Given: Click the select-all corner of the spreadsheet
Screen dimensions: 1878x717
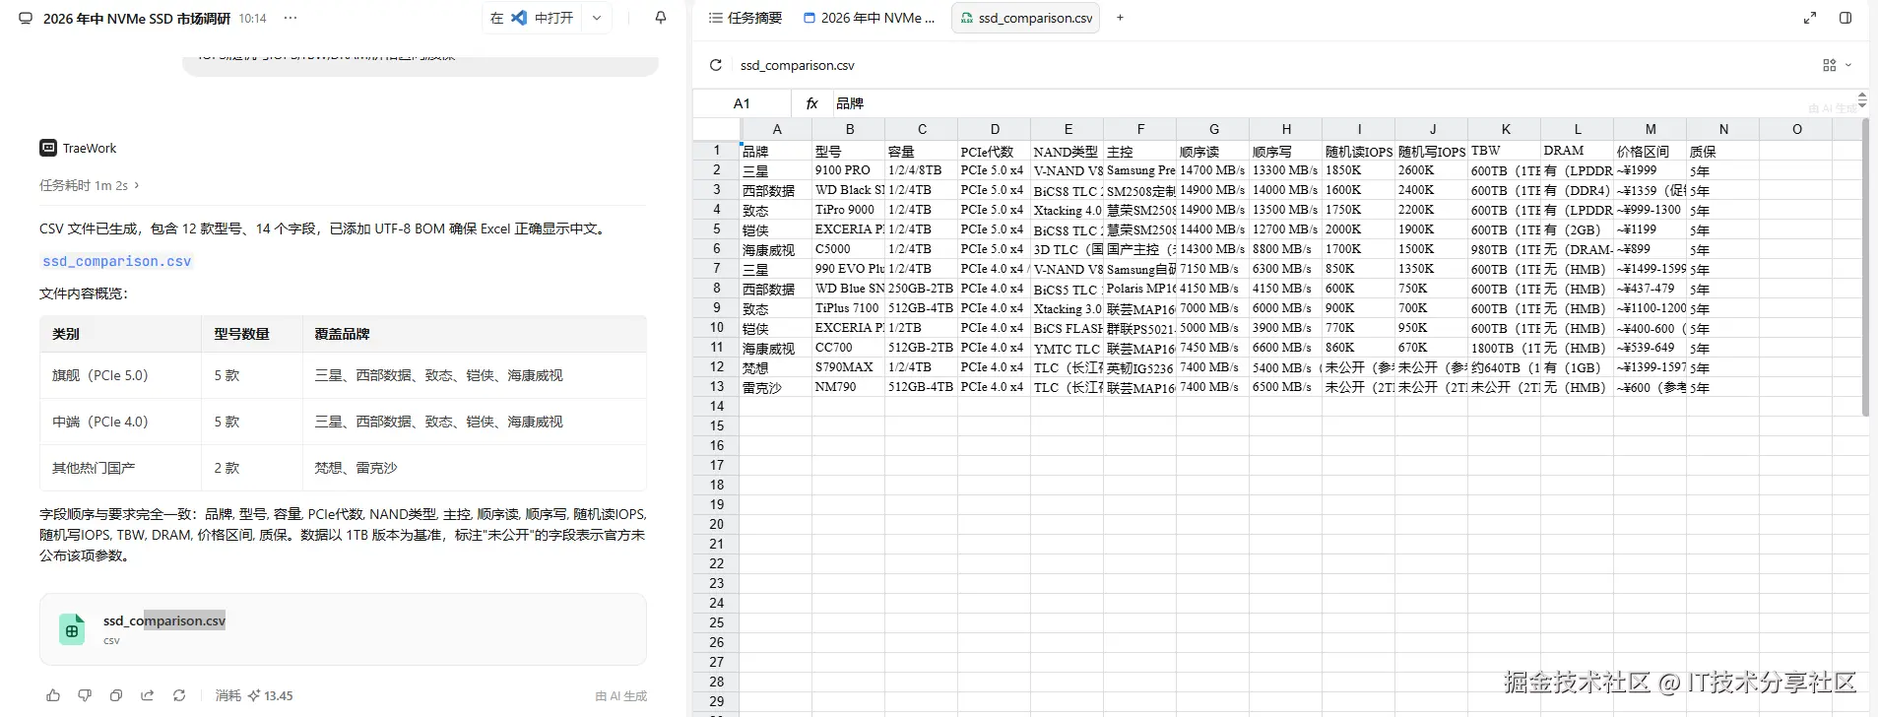Looking at the screenshot, I should [x=717, y=129].
